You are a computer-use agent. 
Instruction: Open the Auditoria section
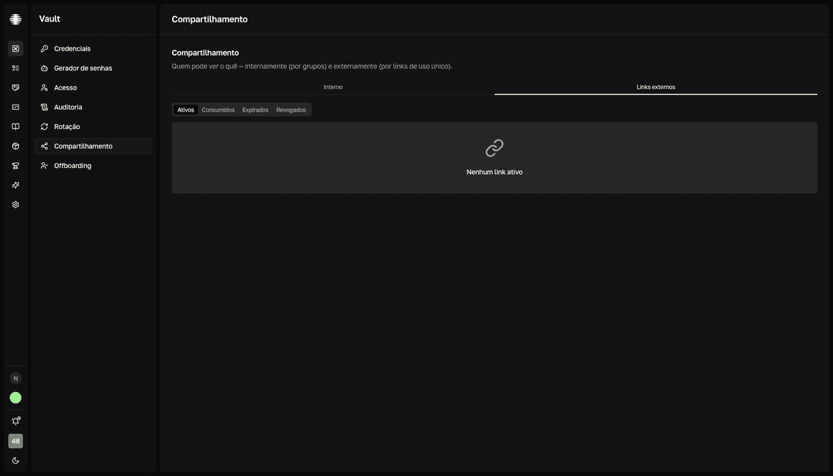93,107
